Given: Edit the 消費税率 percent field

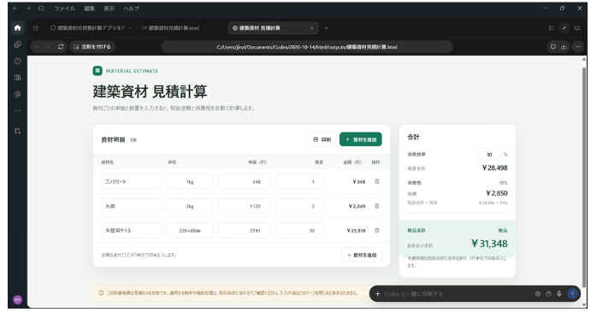Looking at the screenshot, I should (x=489, y=154).
